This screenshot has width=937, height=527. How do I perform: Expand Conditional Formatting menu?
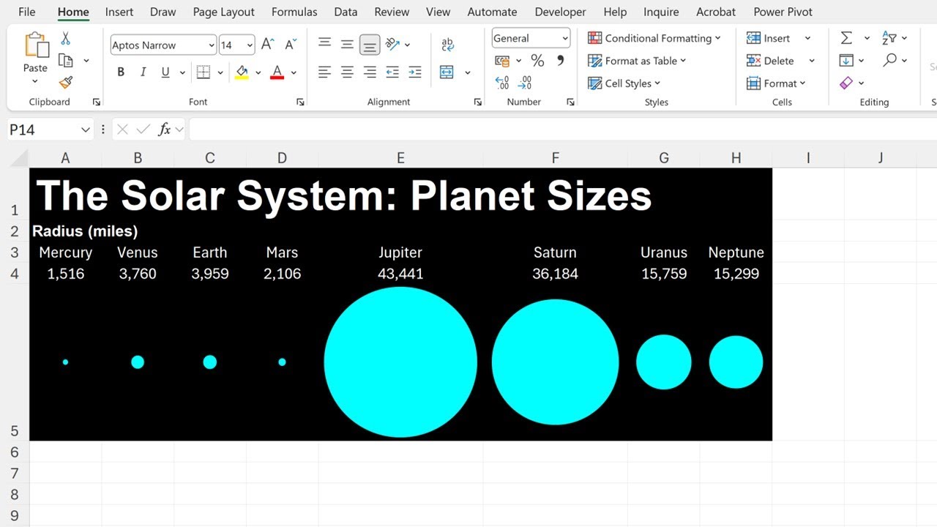coord(654,38)
